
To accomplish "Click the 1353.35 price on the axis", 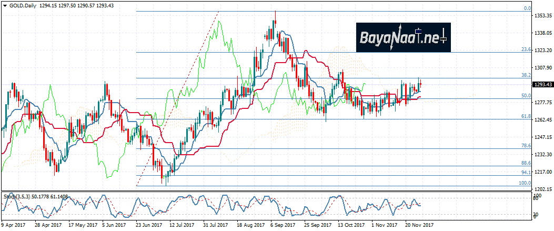I will [x=543, y=16].
